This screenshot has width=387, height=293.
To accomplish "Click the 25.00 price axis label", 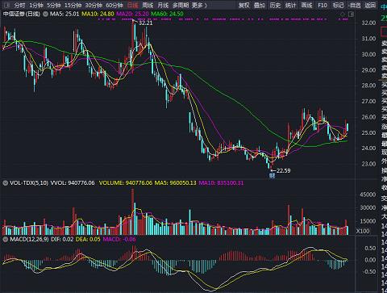I will click(x=368, y=132).
